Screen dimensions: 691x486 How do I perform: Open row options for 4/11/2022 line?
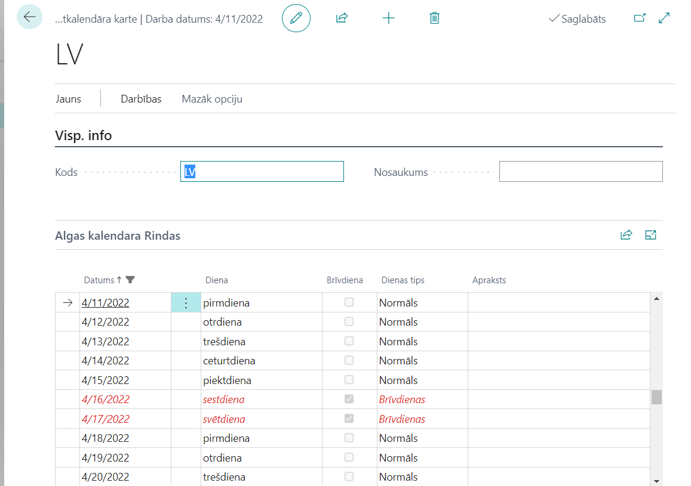click(186, 303)
